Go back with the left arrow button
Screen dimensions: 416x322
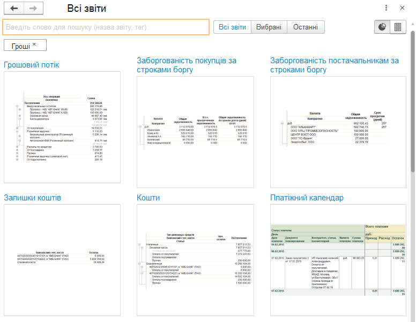pyautogui.click(x=14, y=8)
